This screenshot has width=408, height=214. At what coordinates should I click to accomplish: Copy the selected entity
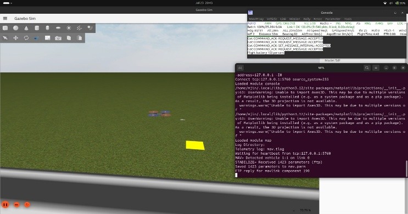point(69,38)
